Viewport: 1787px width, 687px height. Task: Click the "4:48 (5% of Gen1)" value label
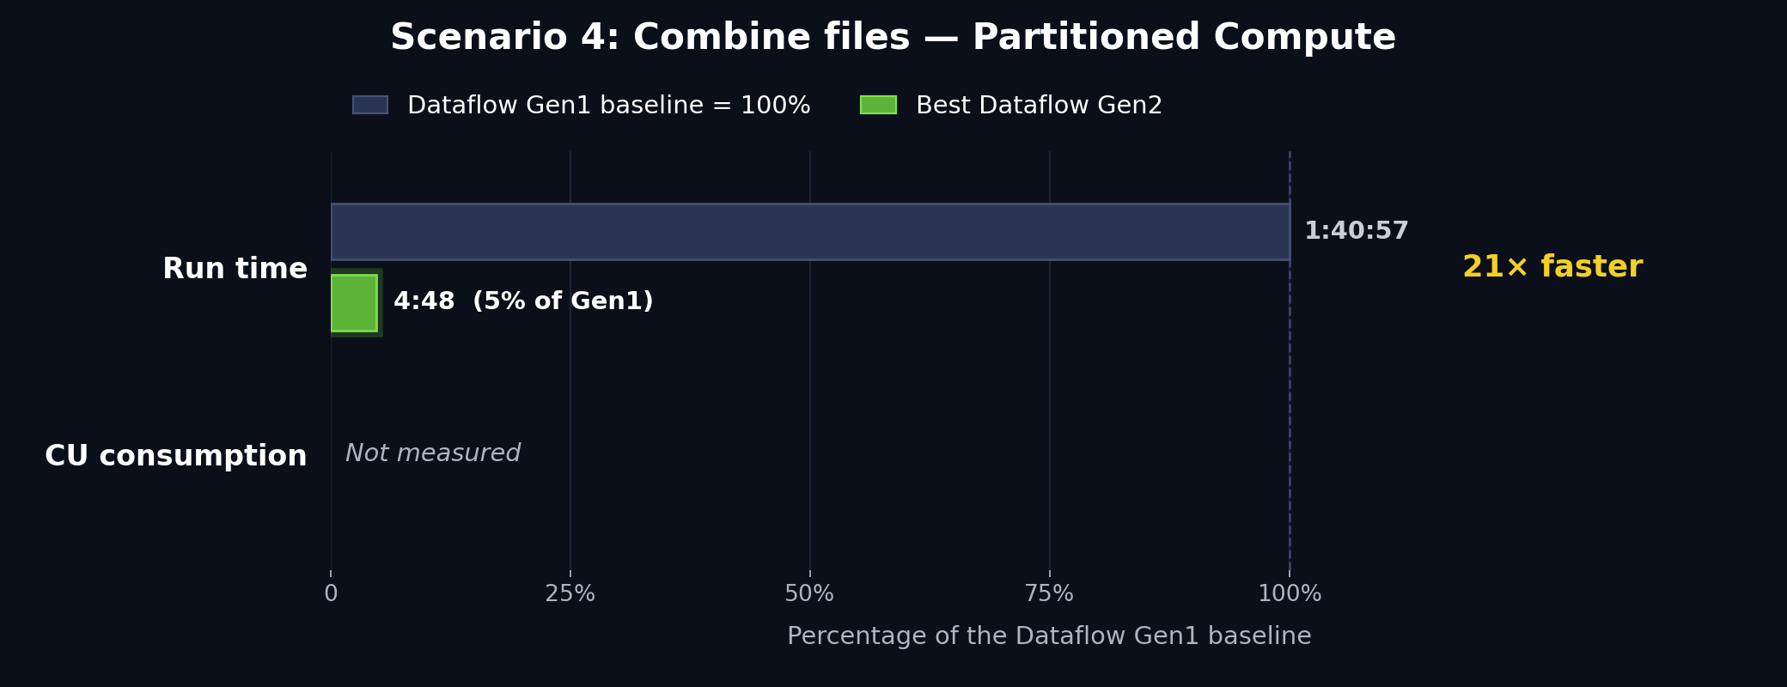523,301
